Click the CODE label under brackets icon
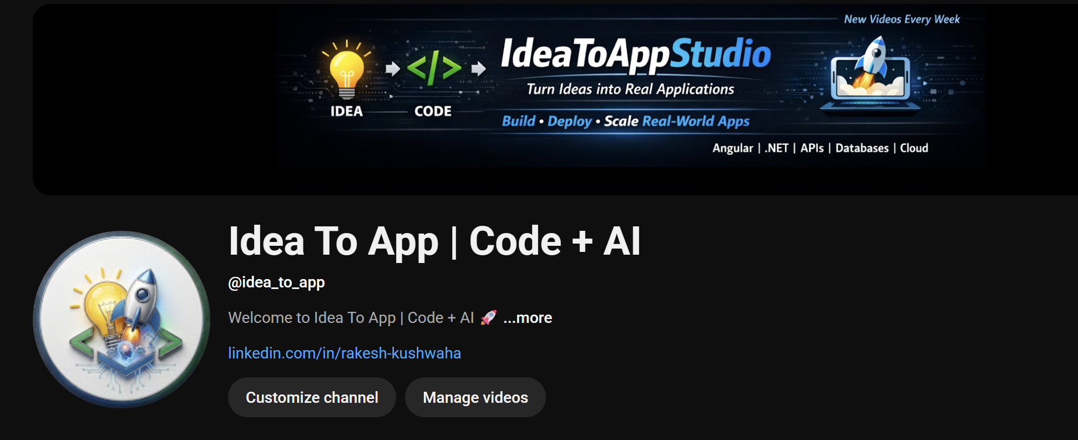The height and width of the screenshot is (440, 1078). pos(433,112)
